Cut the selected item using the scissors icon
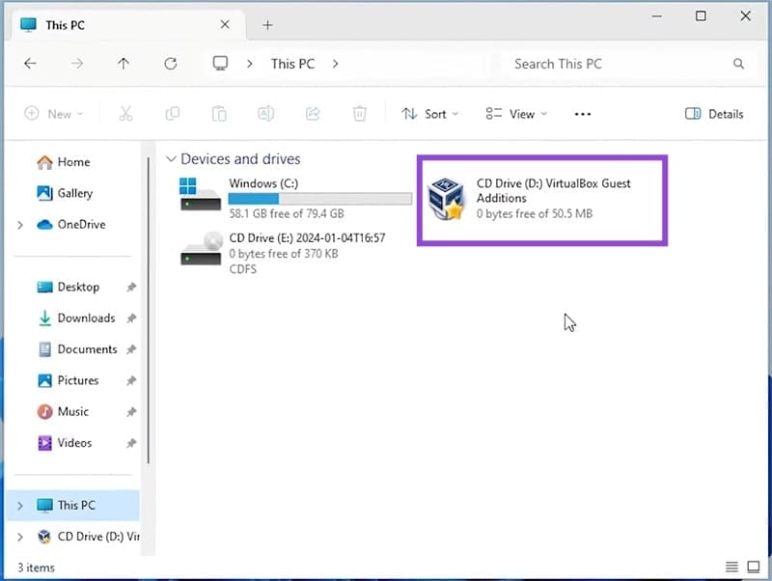 125,113
